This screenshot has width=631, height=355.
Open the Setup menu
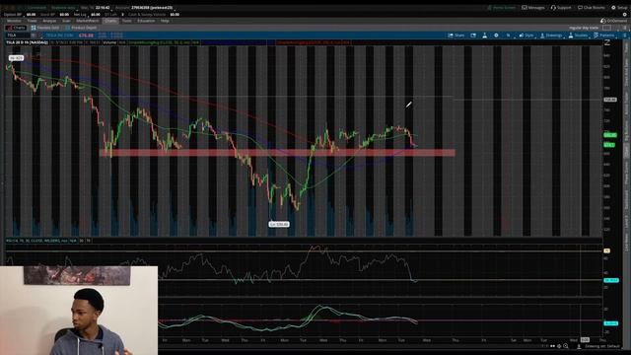coord(619,7)
